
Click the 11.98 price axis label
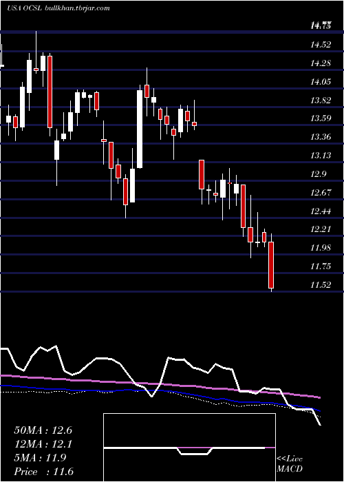pos(321,247)
